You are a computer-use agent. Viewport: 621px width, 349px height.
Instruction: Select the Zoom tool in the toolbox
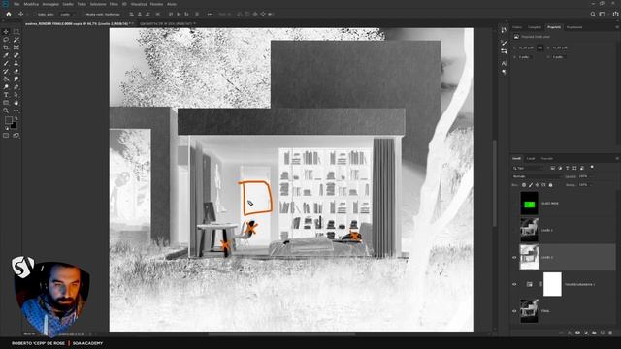tap(6, 111)
